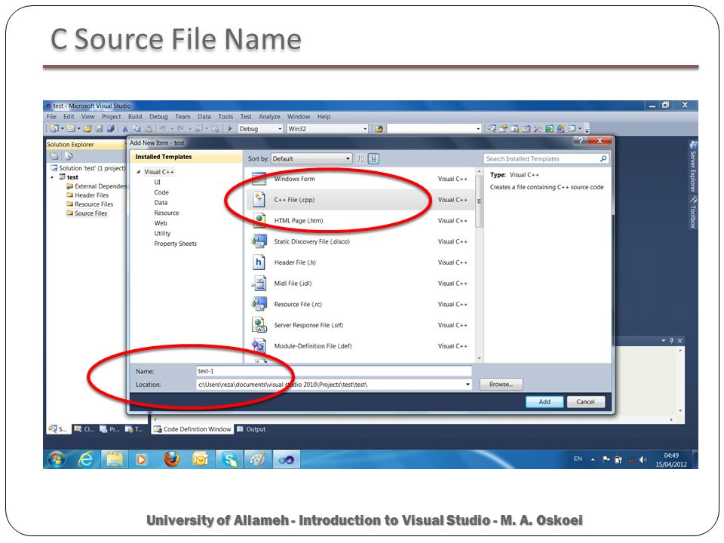Collapse the test project node in Solution Explorer

[x=52, y=177]
